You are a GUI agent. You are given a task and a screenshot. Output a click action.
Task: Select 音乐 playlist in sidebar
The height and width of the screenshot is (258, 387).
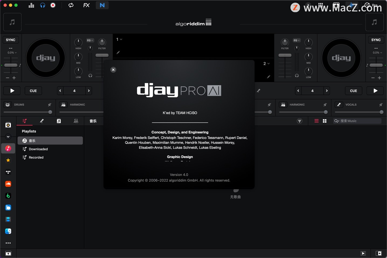[50, 141]
